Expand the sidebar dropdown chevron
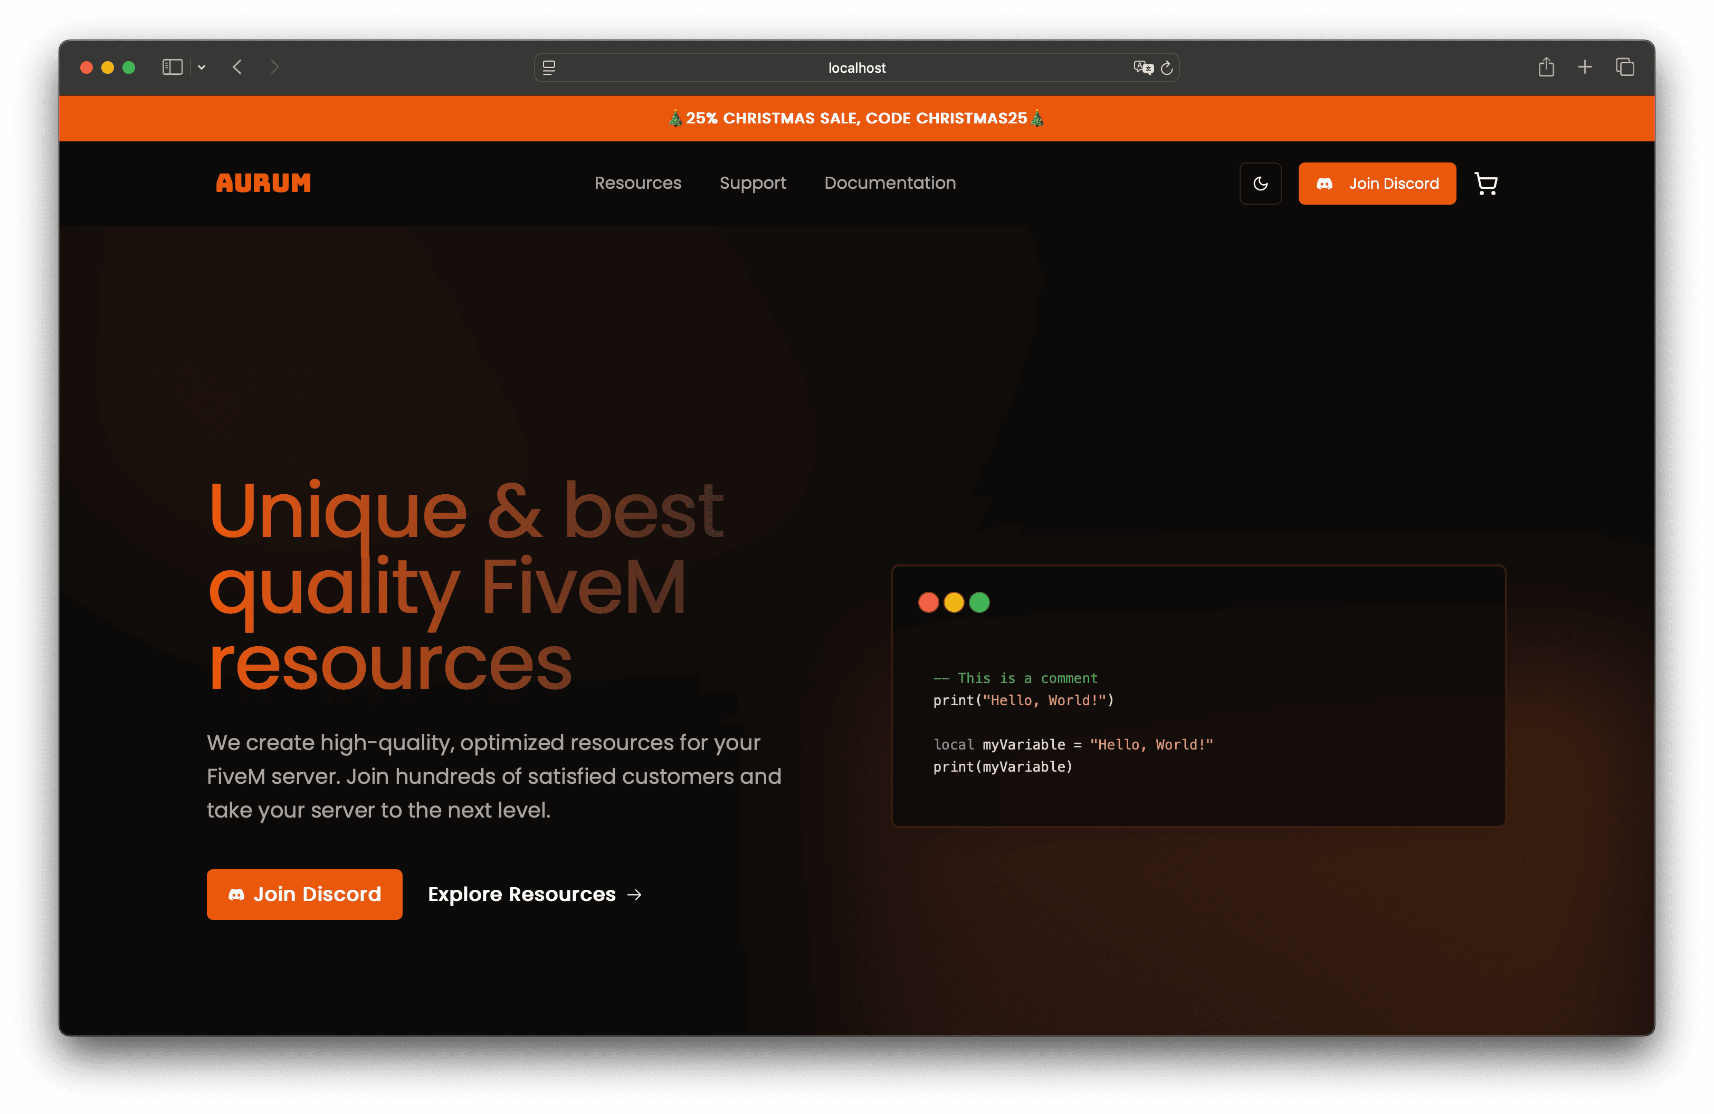 click(x=202, y=67)
